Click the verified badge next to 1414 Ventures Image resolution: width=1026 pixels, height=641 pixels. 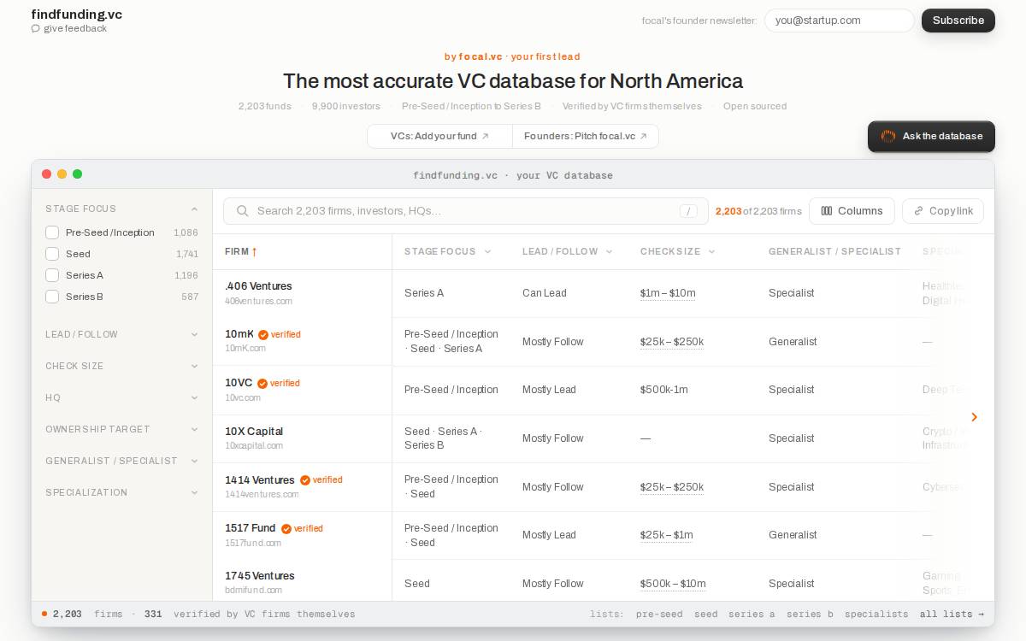coord(321,479)
